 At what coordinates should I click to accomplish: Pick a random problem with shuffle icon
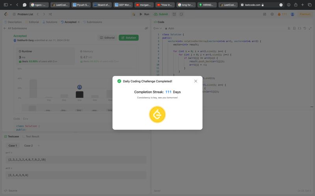tap(50, 14)
